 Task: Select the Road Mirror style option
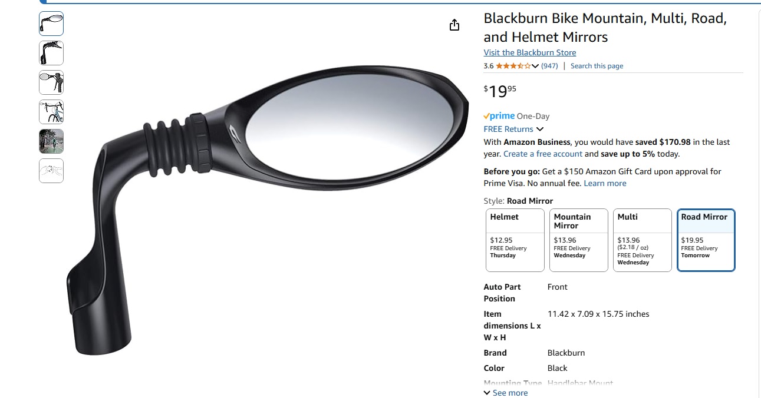(706, 240)
